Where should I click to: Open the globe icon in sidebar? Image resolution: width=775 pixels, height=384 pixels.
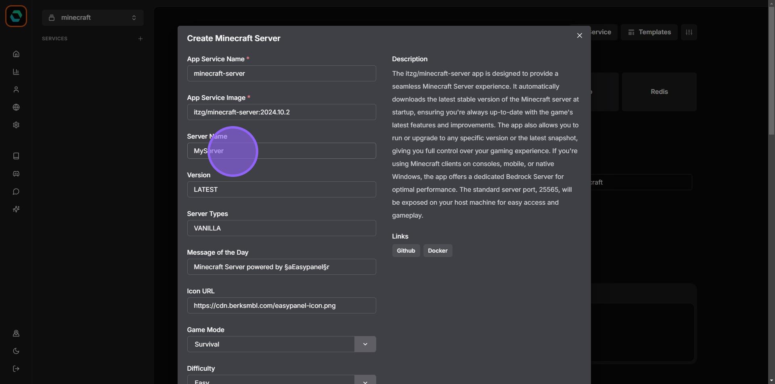click(x=16, y=107)
